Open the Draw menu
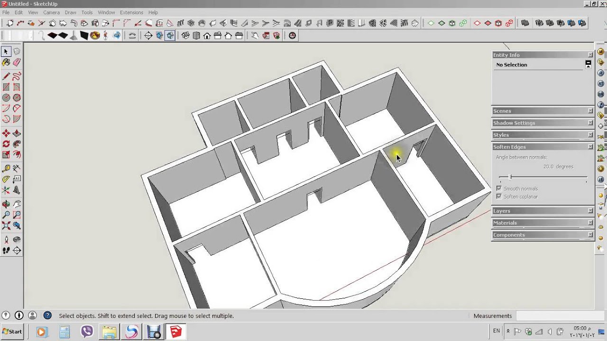Screen dimensions: 607x341 coord(70,12)
